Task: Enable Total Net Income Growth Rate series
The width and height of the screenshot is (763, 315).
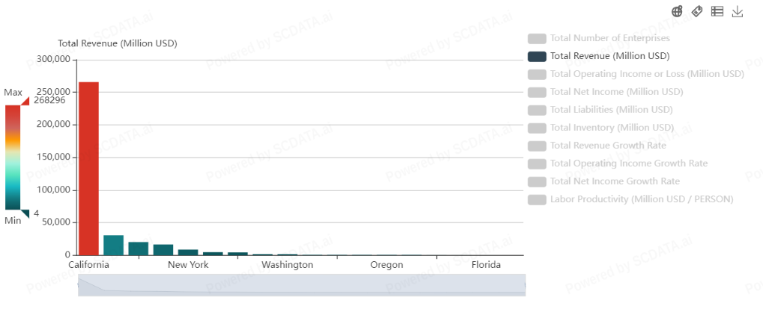Action: coord(537,181)
